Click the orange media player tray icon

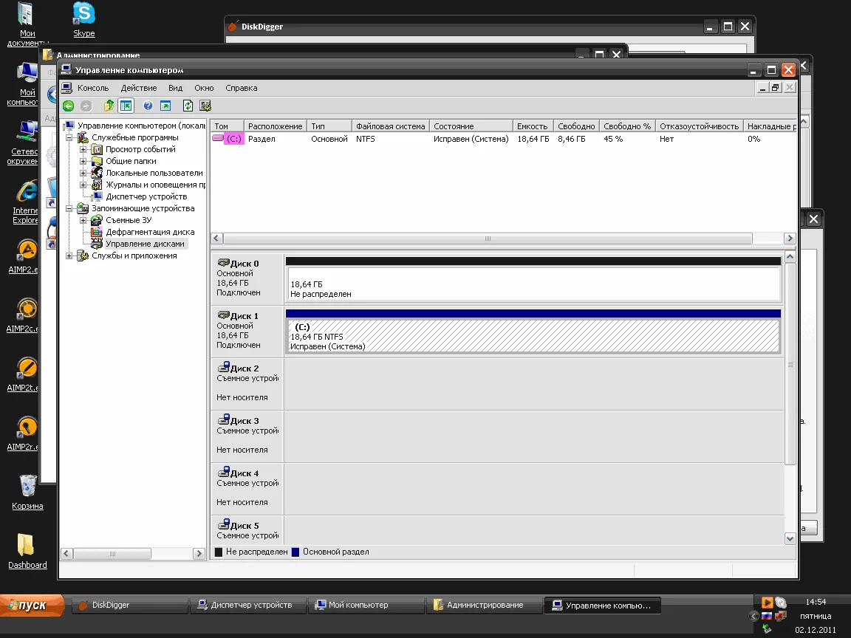[x=767, y=603]
